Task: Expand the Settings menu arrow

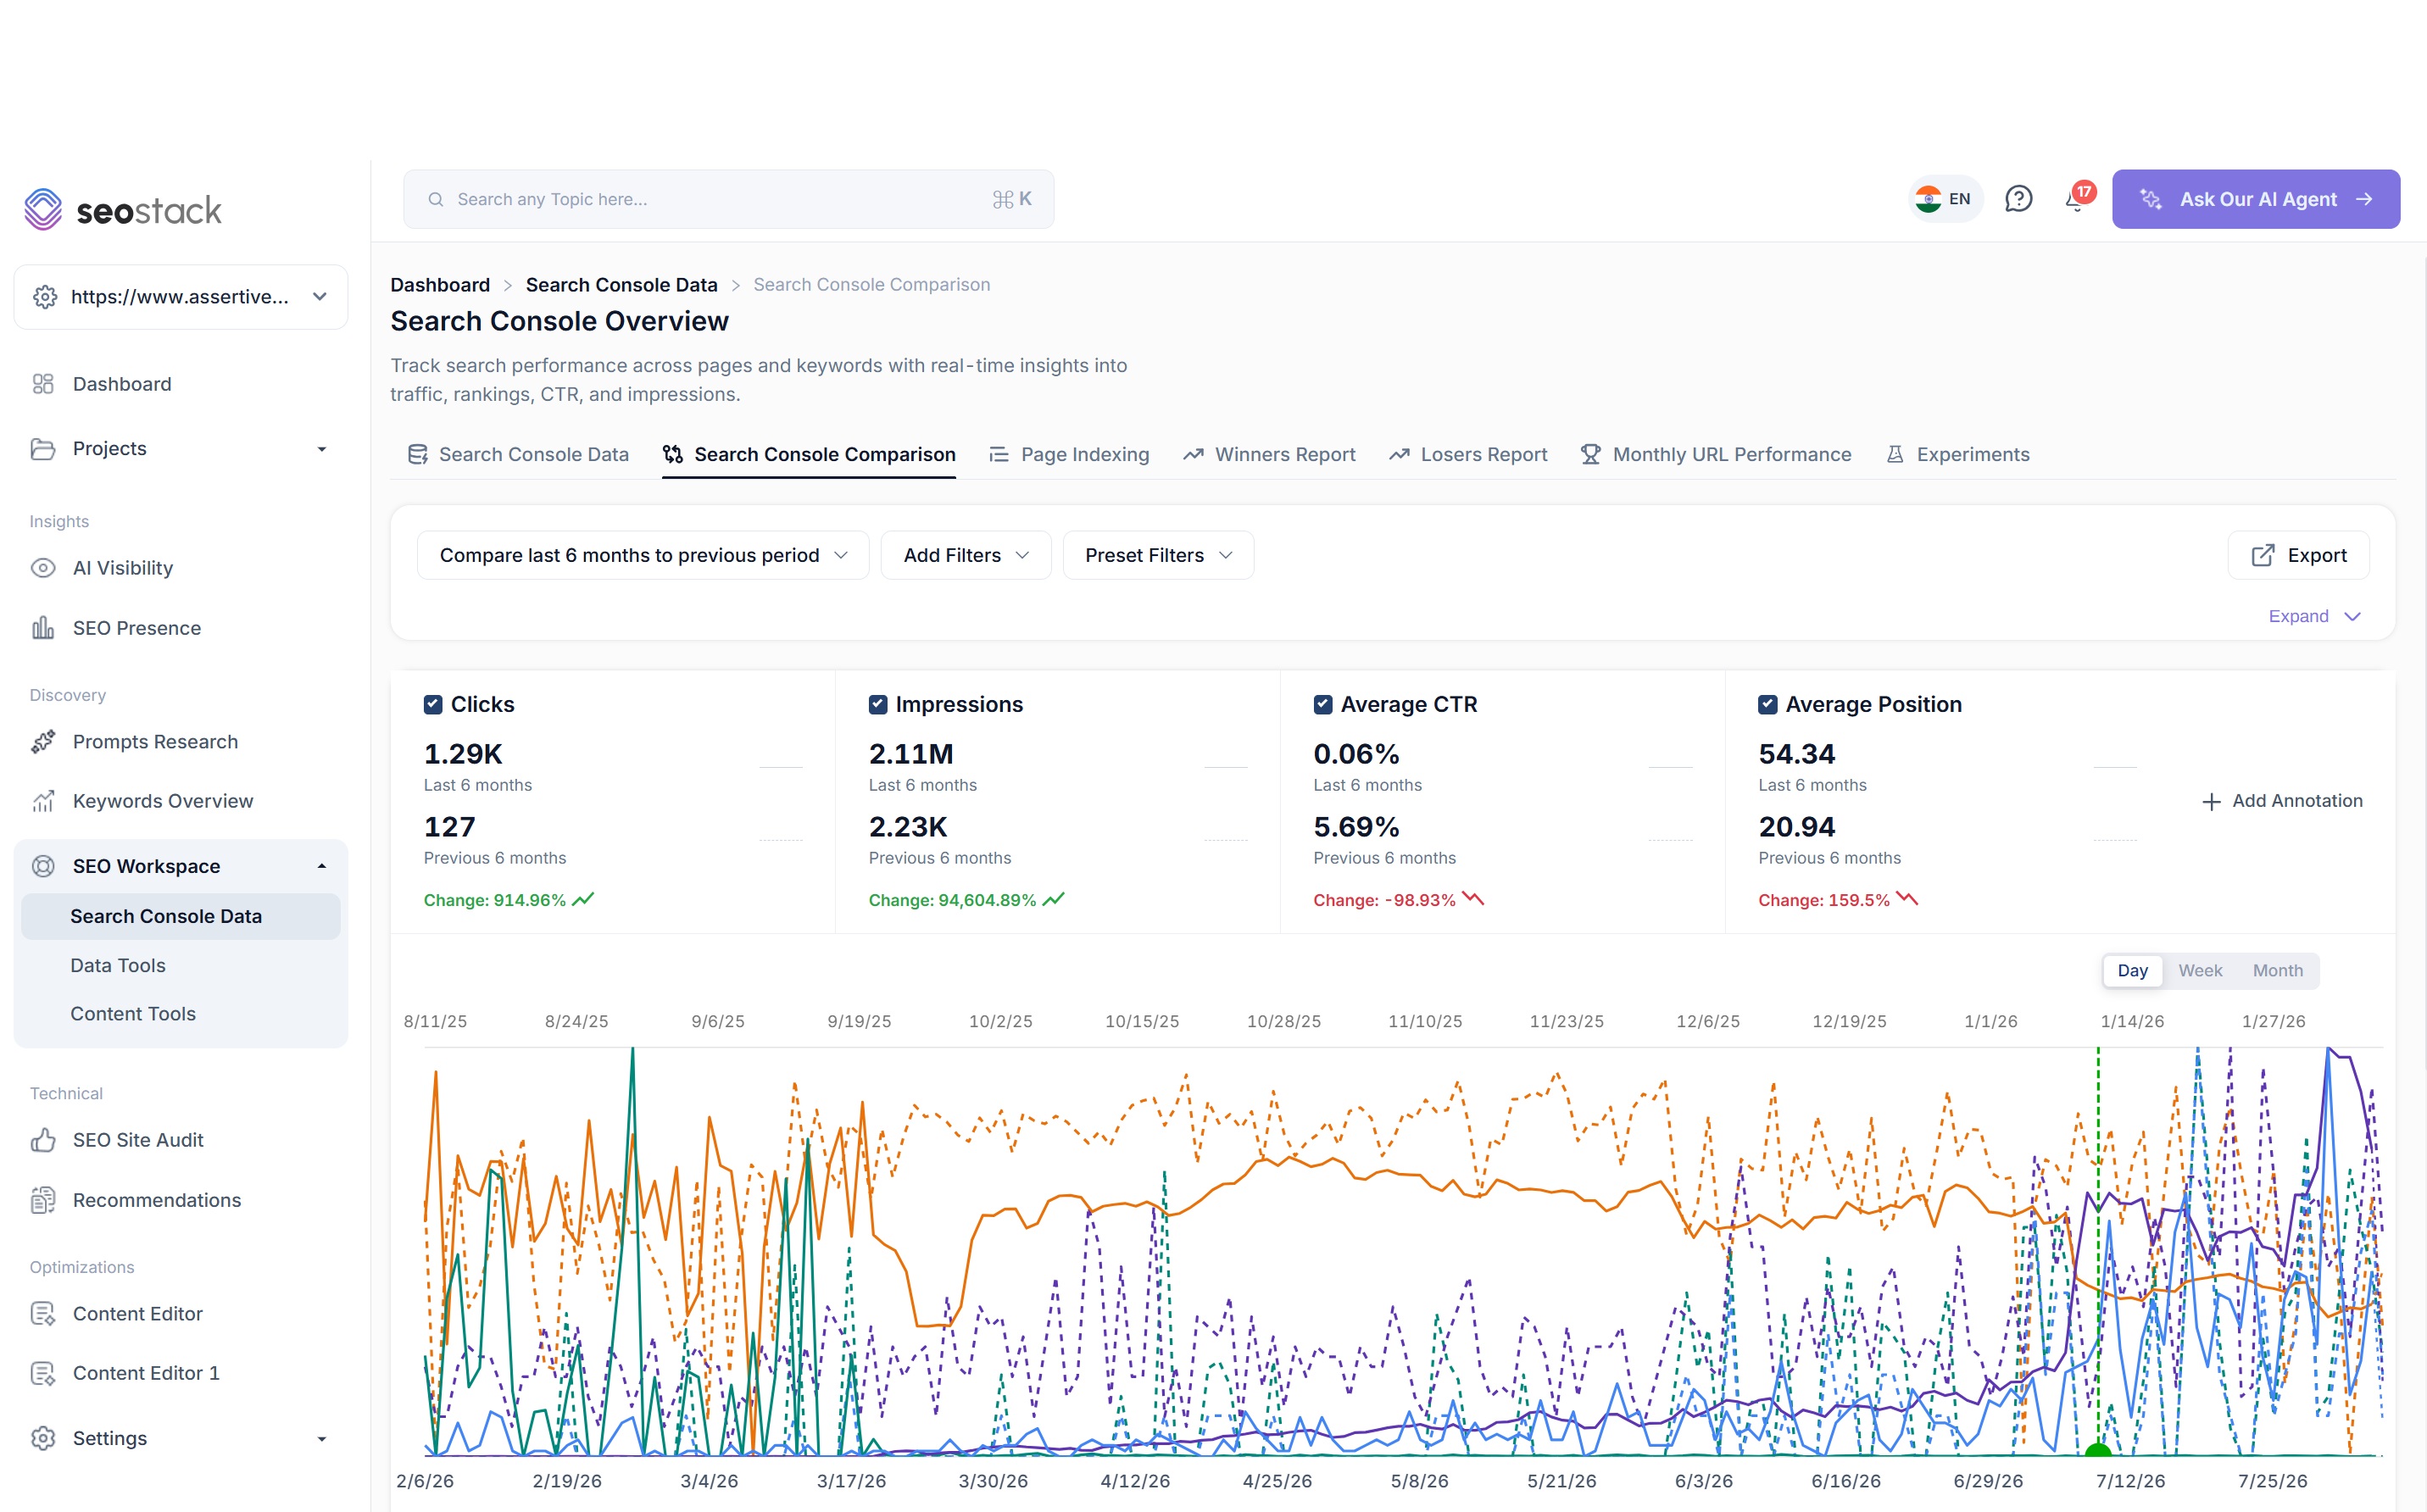Action: [x=321, y=1438]
